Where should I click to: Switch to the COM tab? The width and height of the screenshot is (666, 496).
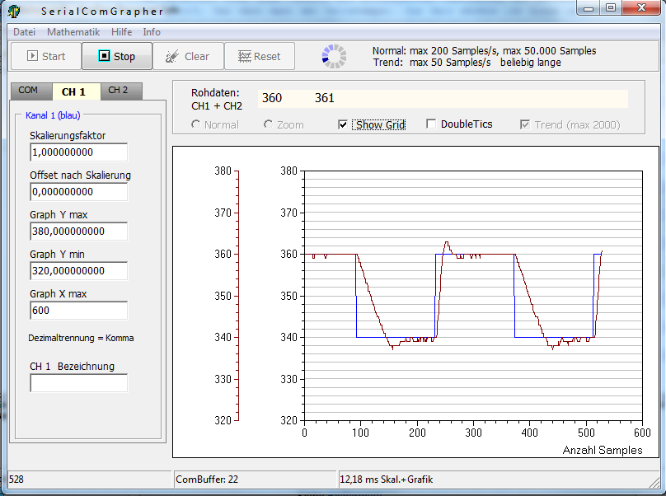coord(29,91)
